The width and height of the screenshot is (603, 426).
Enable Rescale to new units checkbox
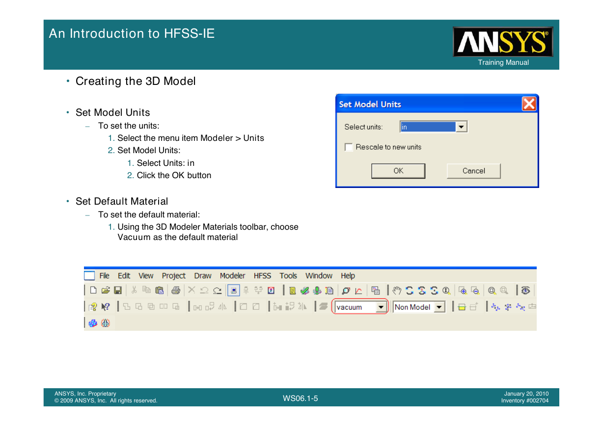pos(349,147)
